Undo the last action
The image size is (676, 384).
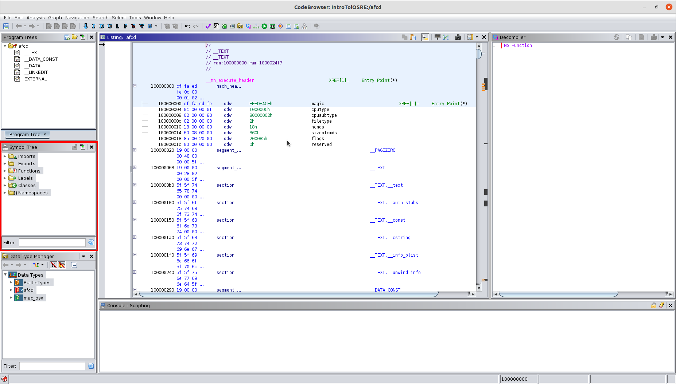coord(187,26)
